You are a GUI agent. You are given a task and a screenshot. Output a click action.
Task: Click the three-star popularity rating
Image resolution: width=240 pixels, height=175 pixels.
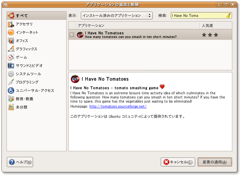click(210, 35)
